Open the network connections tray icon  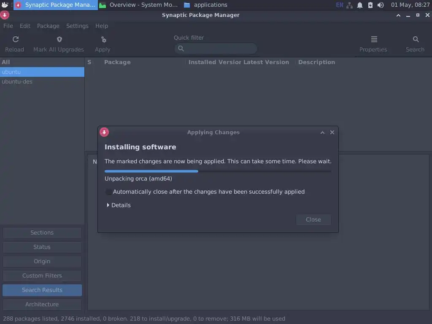coord(350,5)
